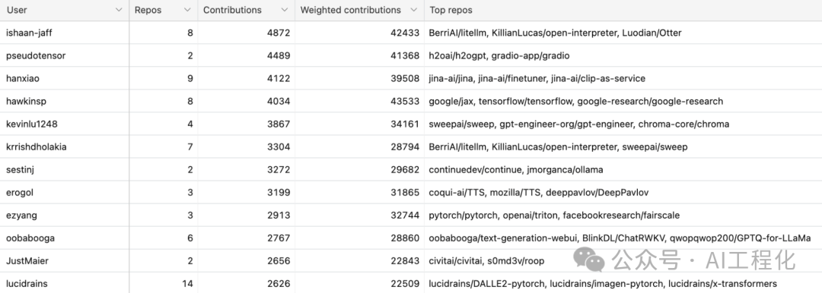This screenshot has width=822, height=293.
Task: Click weighted contributions value 28794
Action: [405, 146]
